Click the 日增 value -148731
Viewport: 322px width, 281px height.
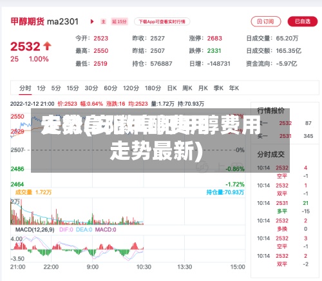click(218, 64)
